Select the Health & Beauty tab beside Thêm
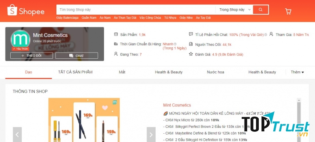The image size is (315, 142). 262,72
